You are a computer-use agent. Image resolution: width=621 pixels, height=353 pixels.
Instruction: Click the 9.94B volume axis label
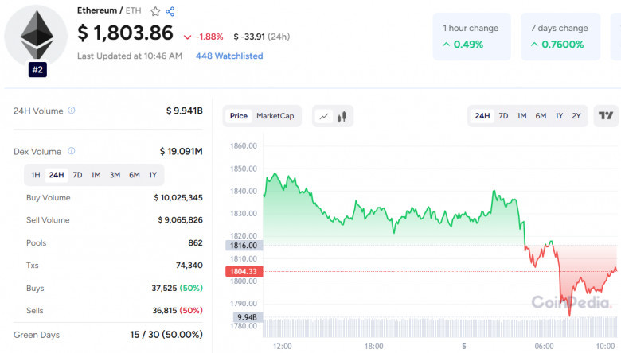[247, 317]
